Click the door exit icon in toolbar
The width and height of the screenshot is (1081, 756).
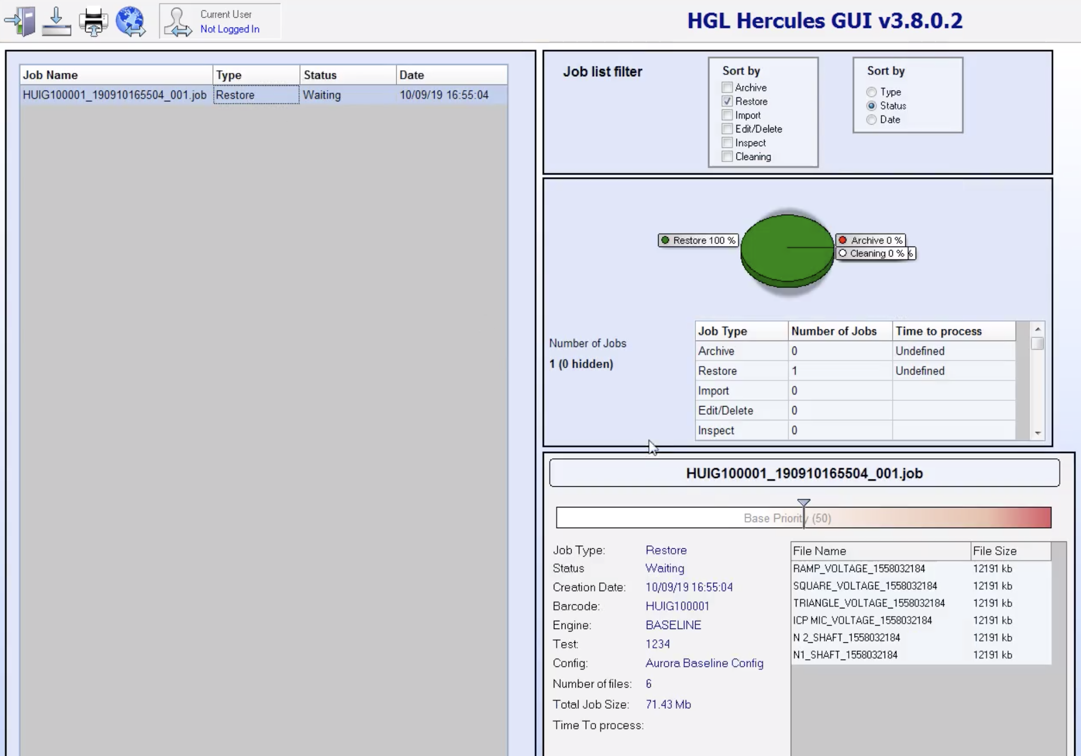pos(21,22)
